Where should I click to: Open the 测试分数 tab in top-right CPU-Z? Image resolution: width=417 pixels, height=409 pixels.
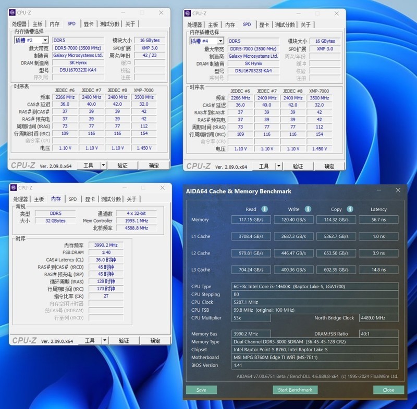click(x=287, y=24)
